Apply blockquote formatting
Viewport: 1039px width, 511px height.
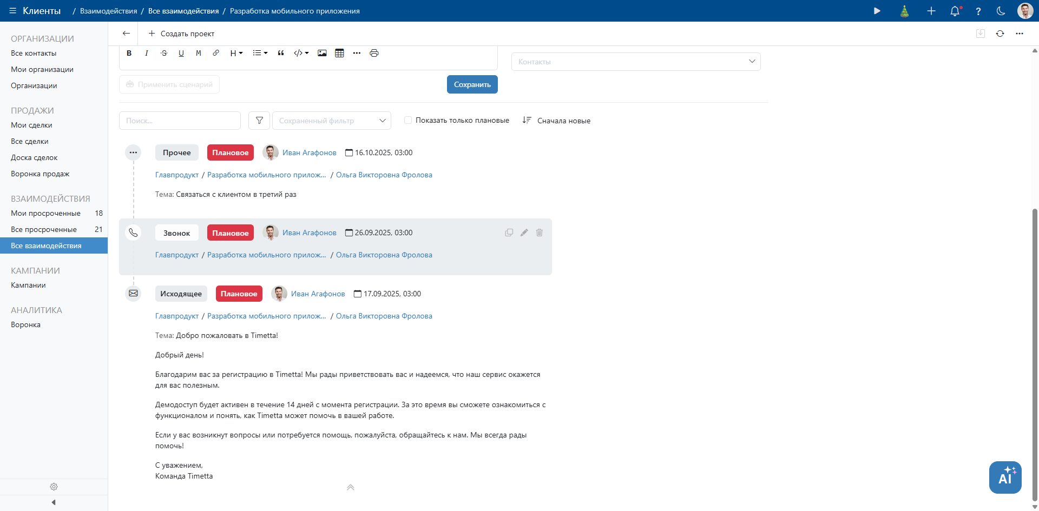281,53
